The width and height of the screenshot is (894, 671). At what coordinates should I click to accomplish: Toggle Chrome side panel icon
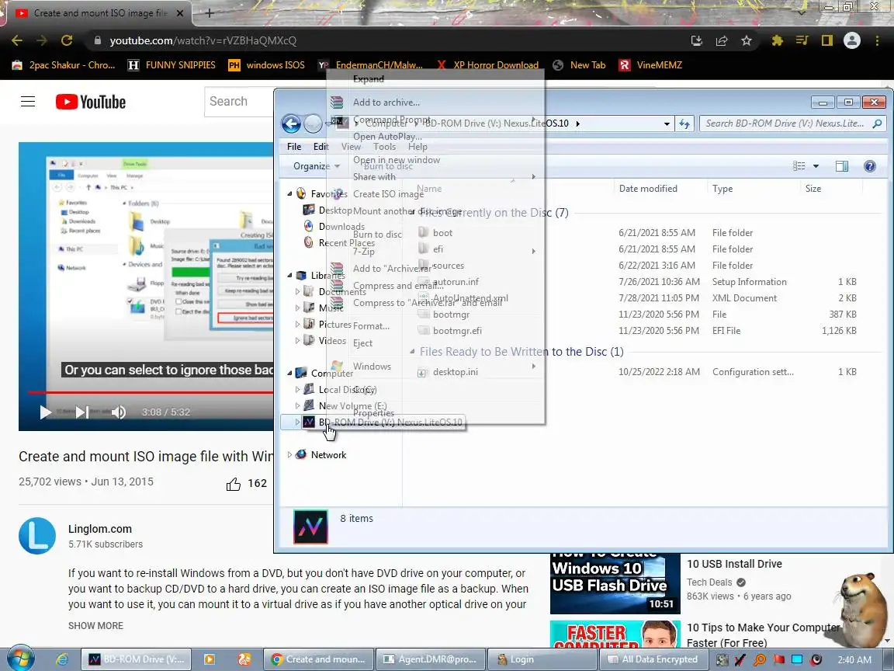[x=826, y=40]
